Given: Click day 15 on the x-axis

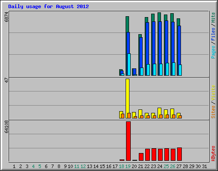Looking at the screenshot, I should pos(102,166).
